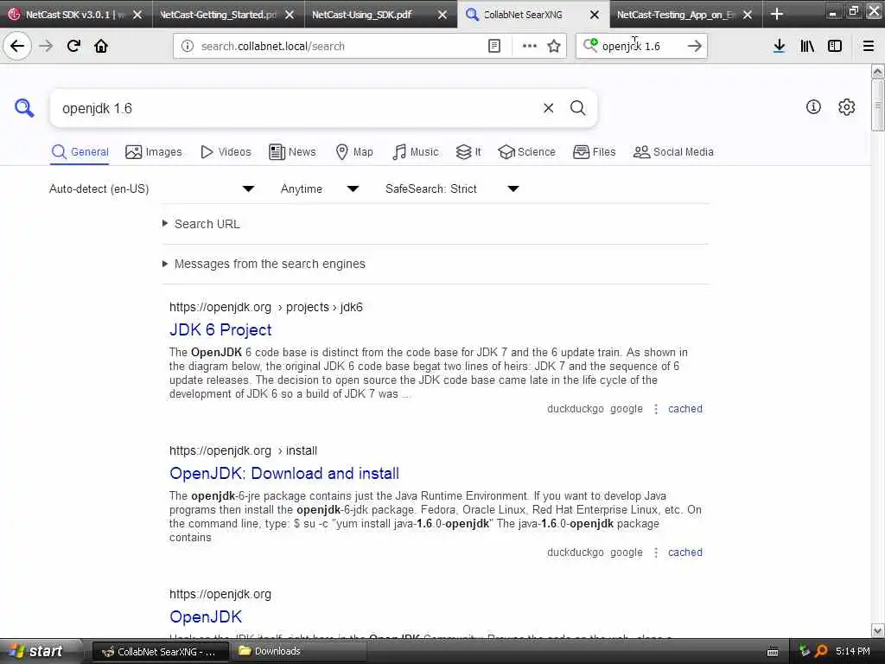Open the Downloads taskbar folder window
This screenshot has width=885, height=664.
(x=299, y=652)
